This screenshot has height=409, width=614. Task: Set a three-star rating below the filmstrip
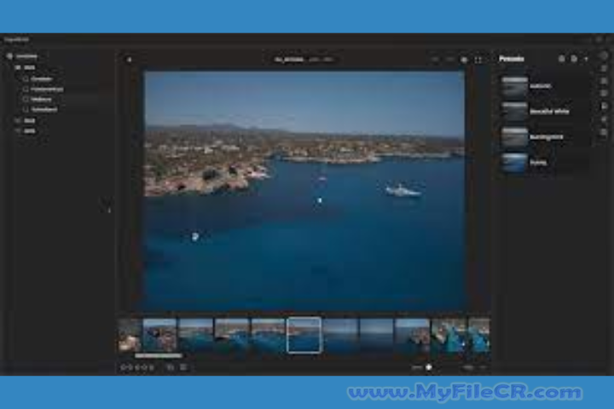[137, 367]
